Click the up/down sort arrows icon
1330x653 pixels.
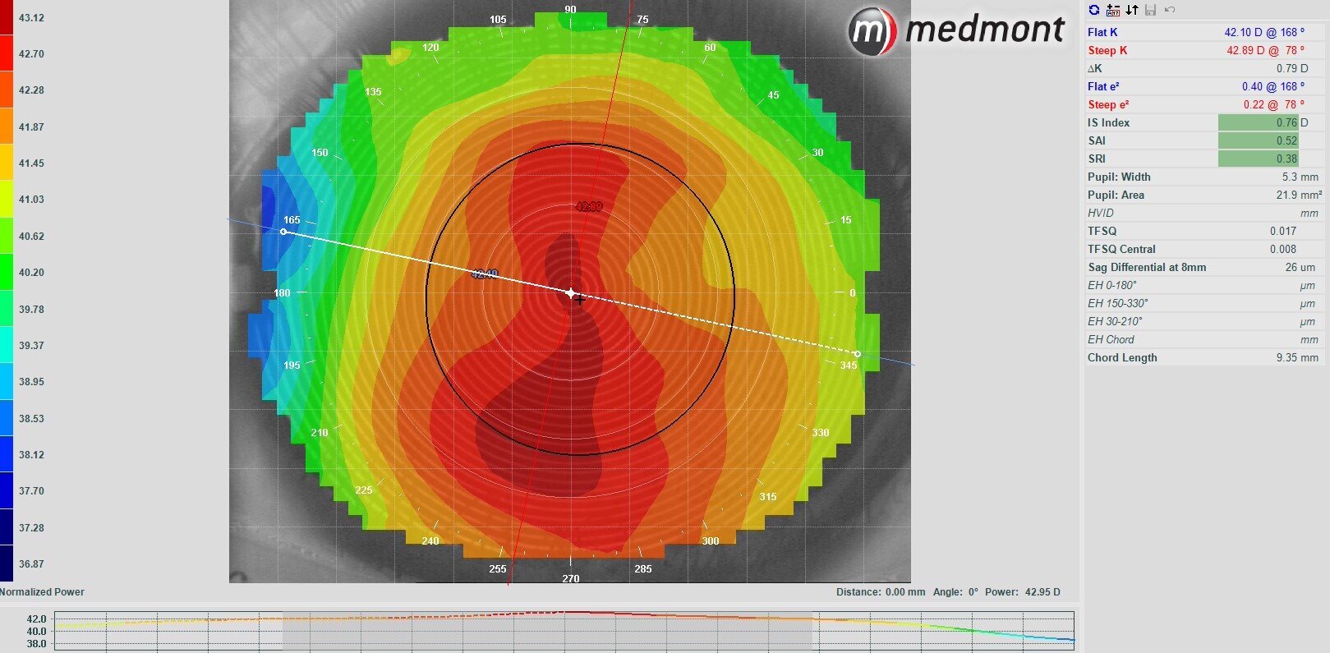(x=1132, y=10)
